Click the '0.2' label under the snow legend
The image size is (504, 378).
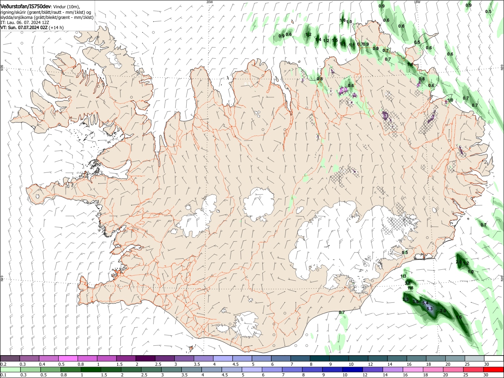pyautogui.click(x=3, y=364)
